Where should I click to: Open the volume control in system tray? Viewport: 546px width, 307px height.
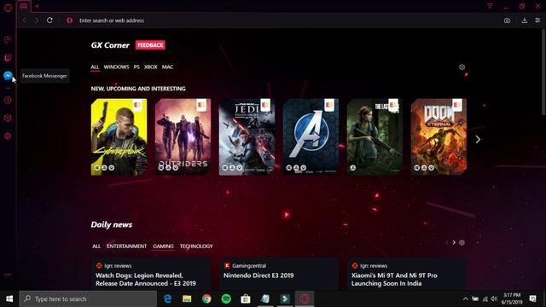pyautogui.click(x=494, y=299)
